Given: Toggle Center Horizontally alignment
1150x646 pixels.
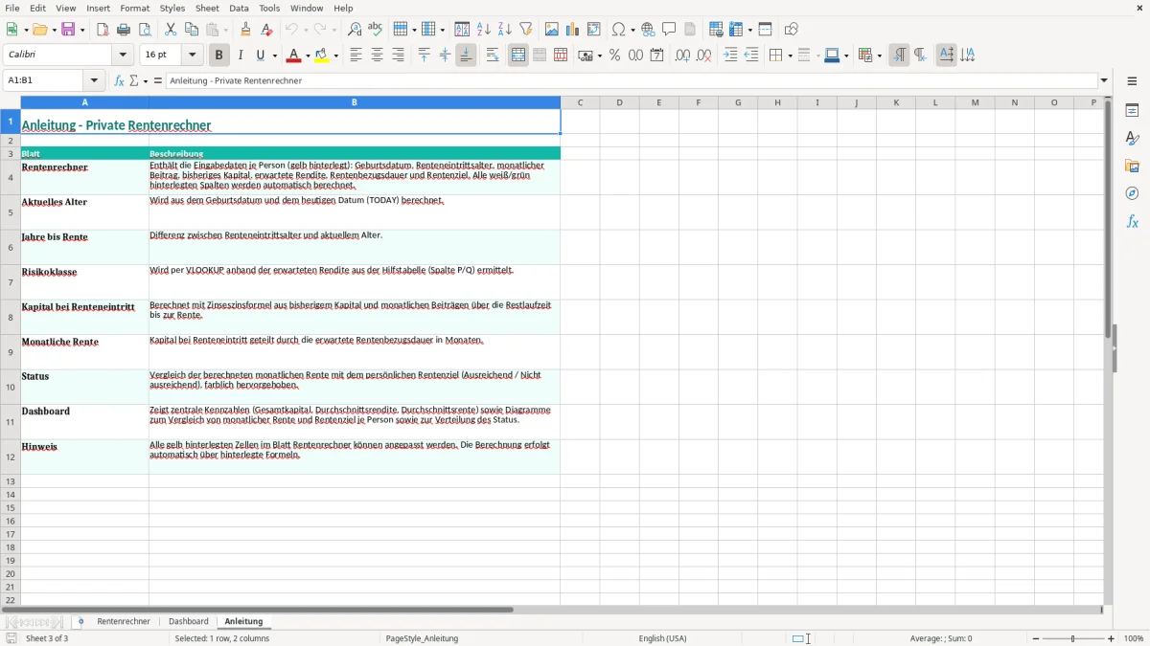Looking at the screenshot, I should pos(377,56).
